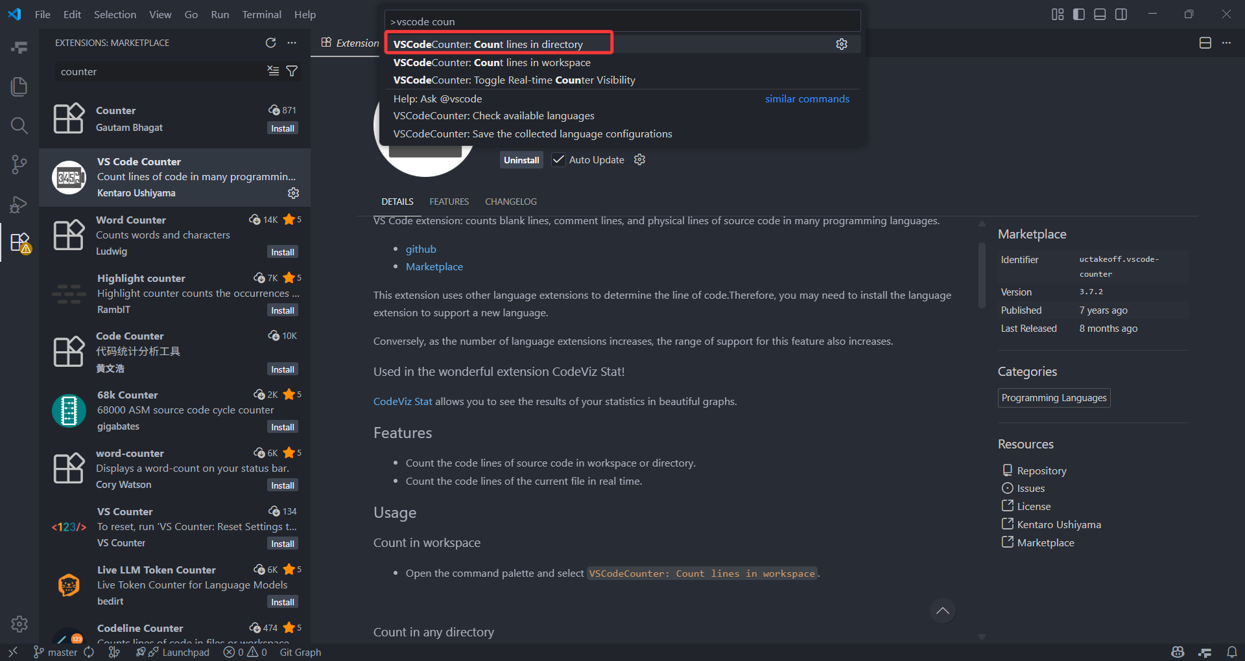Open the Graph icon in status bar
1245x661 pixels.
click(114, 652)
